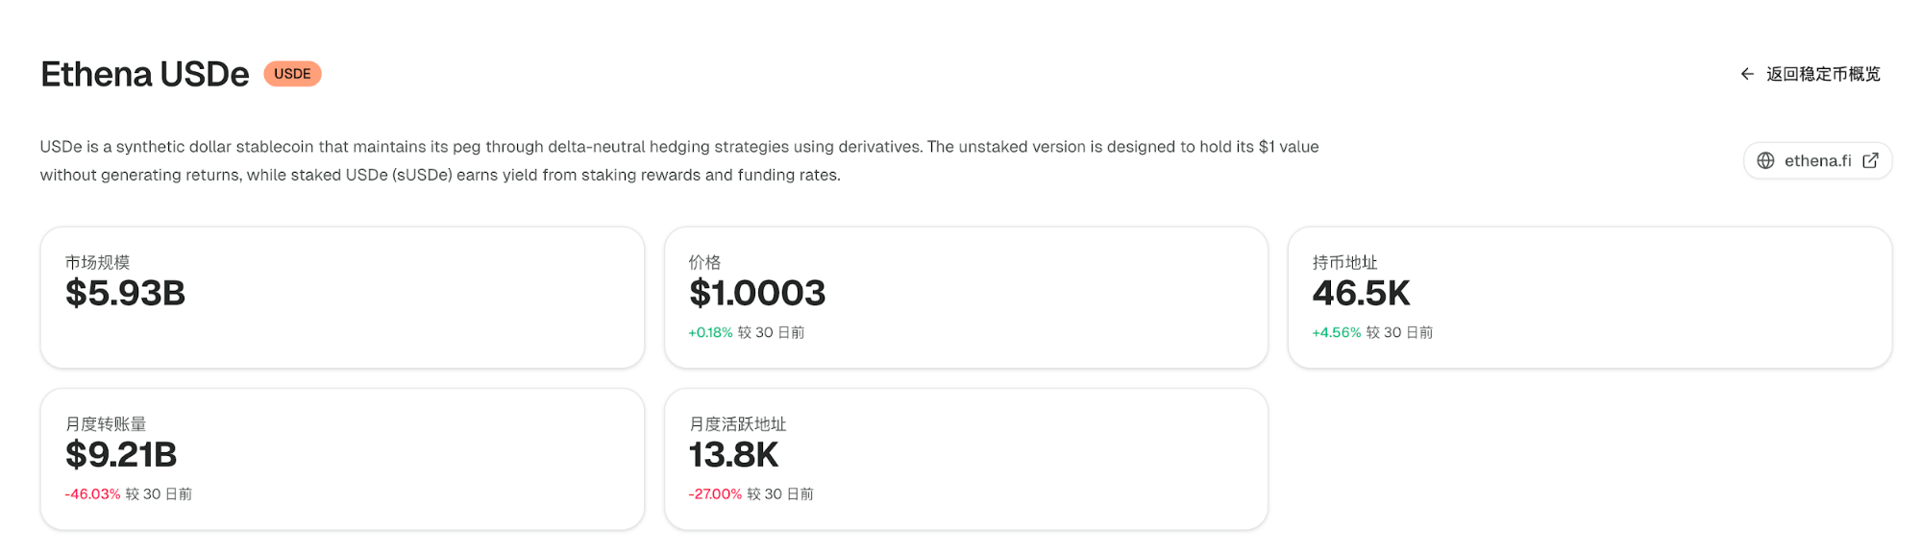This screenshot has height=553, width=1921.
Task: Open the ethena.fi website link
Action: pos(1817,160)
